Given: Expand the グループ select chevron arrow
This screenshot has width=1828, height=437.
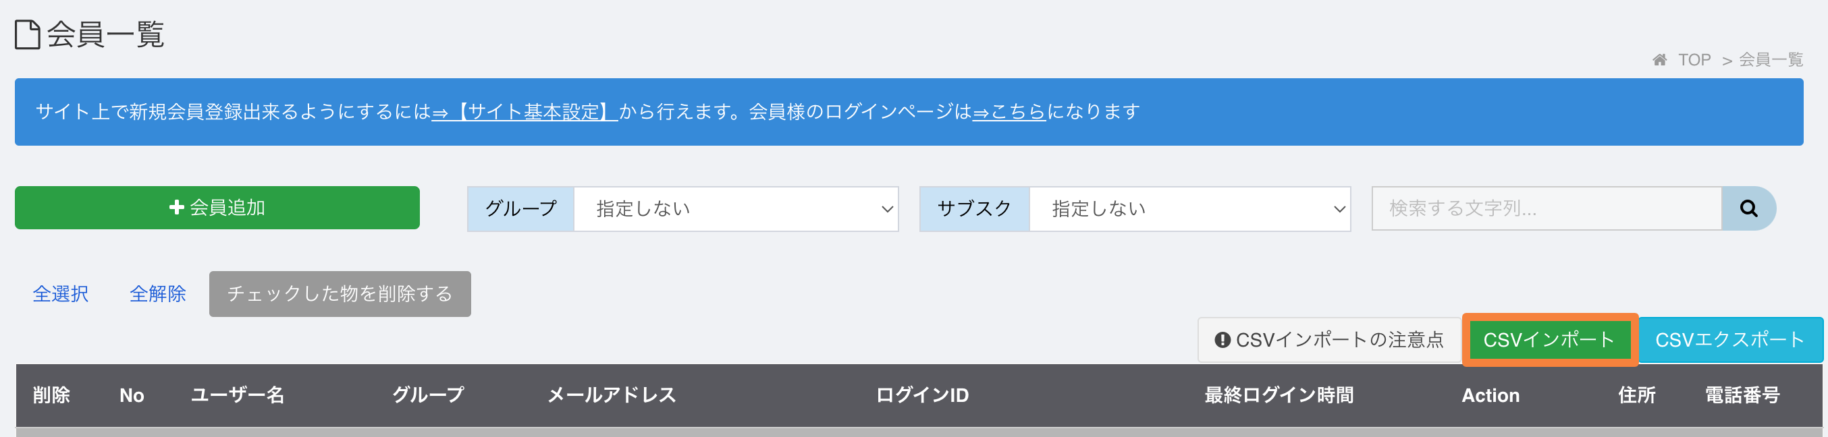Looking at the screenshot, I should tap(887, 209).
